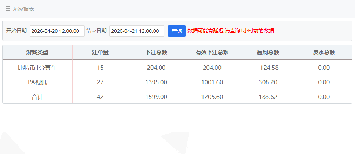Click the hamburger menu icon

[x=8, y=9]
